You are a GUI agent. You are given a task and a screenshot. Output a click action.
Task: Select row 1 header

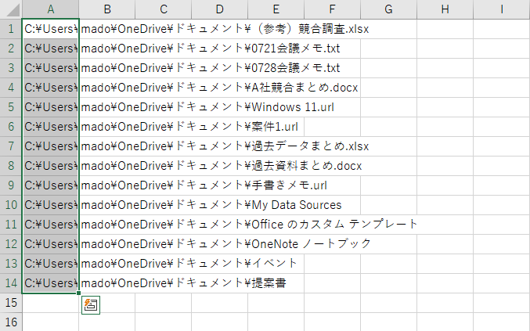click(x=11, y=29)
